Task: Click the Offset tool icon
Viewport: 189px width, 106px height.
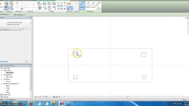Action: 45,4
